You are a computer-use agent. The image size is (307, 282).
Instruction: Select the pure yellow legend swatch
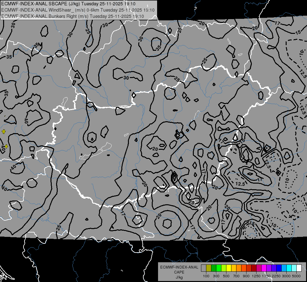(229, 268)
